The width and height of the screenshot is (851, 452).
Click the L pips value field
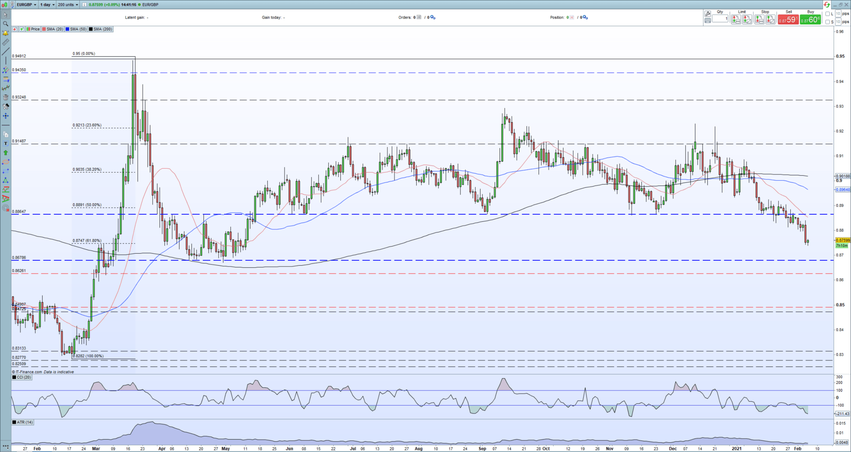click(x=838, y=14)
